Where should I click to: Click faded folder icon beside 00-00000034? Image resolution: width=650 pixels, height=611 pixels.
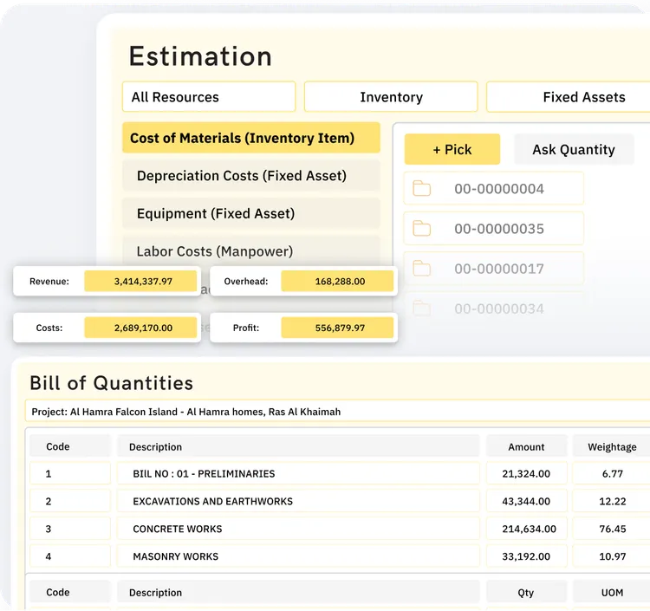pyautogui.click(x=421, y=309)
